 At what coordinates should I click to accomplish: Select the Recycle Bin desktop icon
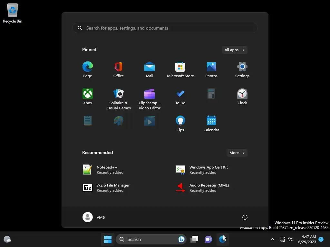pos(13,13)
